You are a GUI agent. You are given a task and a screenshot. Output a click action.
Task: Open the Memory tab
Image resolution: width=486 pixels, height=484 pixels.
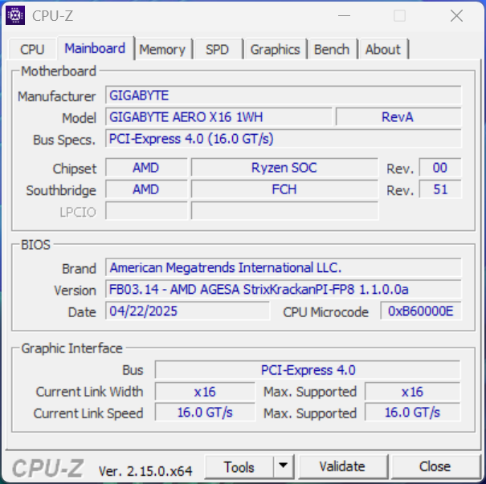(x=161, y=49)
